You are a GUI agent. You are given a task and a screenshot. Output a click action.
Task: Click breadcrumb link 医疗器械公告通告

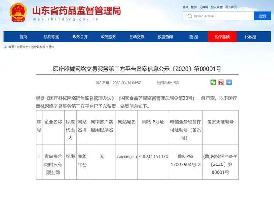click(x=43, y=47)
